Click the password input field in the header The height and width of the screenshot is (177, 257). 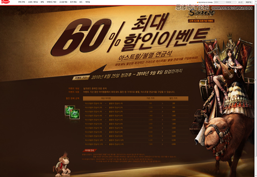point(231,2)
